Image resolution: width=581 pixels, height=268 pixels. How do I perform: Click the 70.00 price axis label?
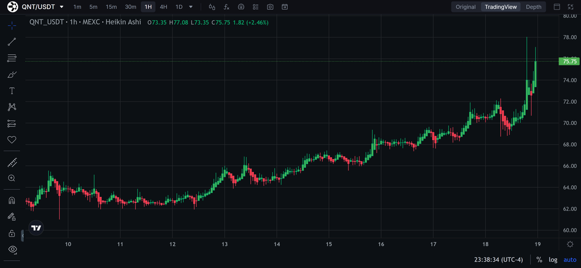569,123
